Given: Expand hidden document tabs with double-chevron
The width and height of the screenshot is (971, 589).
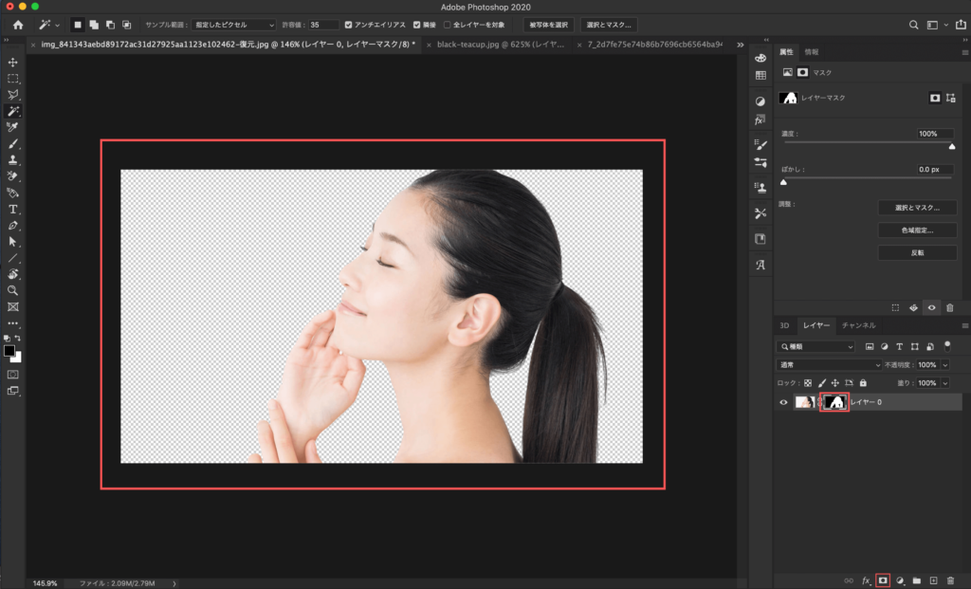Looking at the screenshot, I should coord(740,45).
